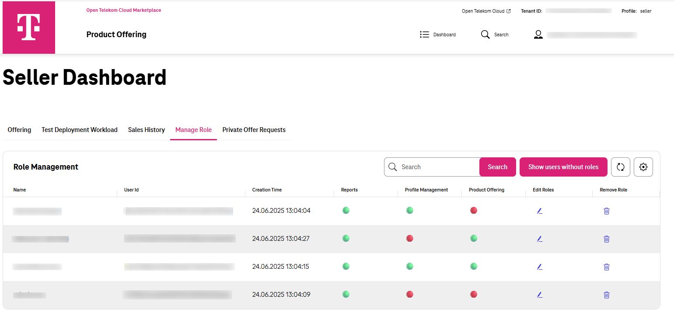This screenshot has height=330, width=674.
Task: Select creation time 24.06.2025 13:04:27
Action: 281,239
